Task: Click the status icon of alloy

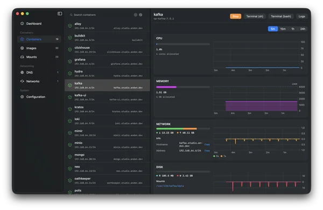Action: pyautogui.click(x=70, y=26)
